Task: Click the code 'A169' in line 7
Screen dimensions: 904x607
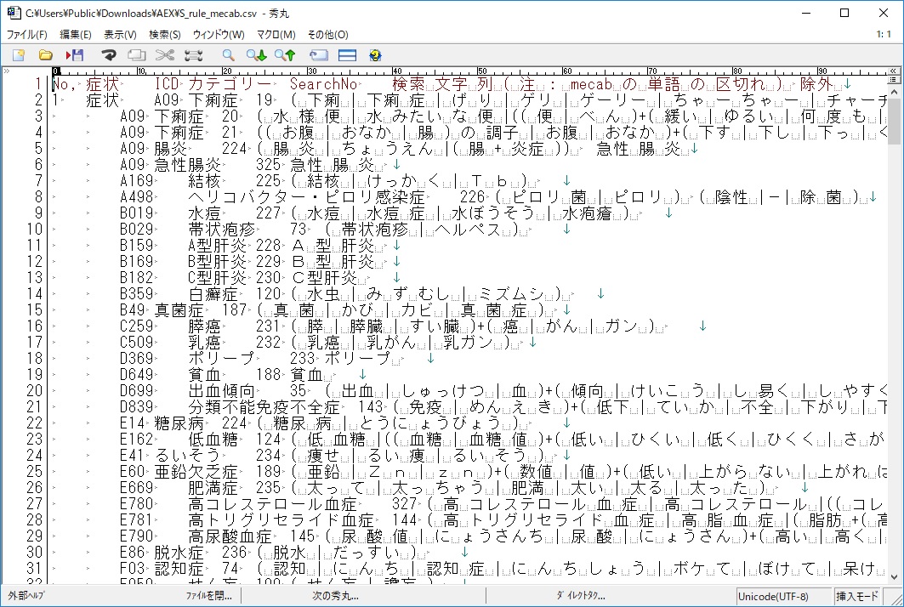Action: tap(137, 181)
